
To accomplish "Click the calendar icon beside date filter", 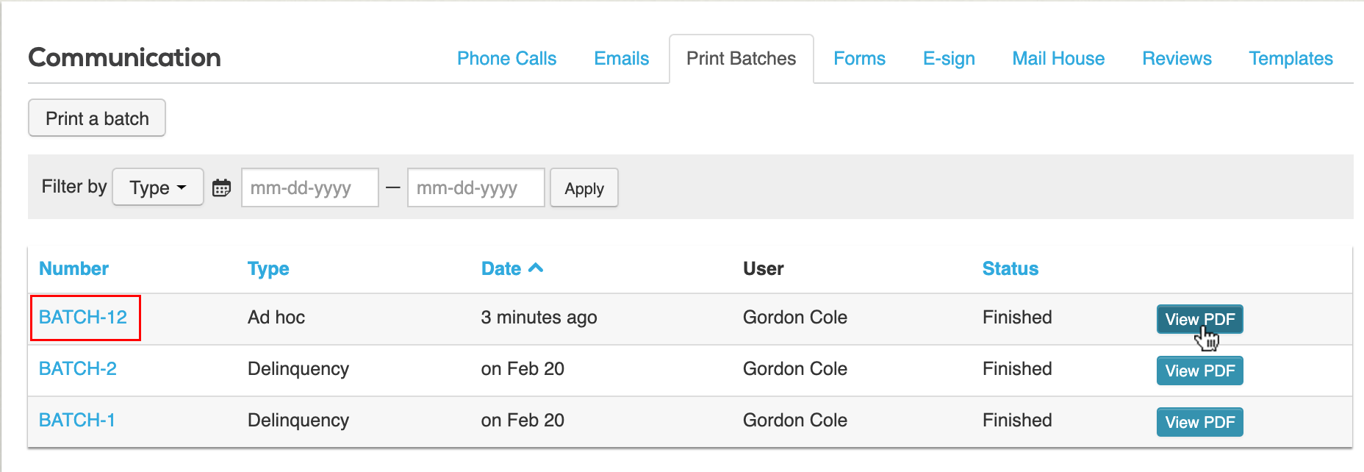I will pos(221,188).
